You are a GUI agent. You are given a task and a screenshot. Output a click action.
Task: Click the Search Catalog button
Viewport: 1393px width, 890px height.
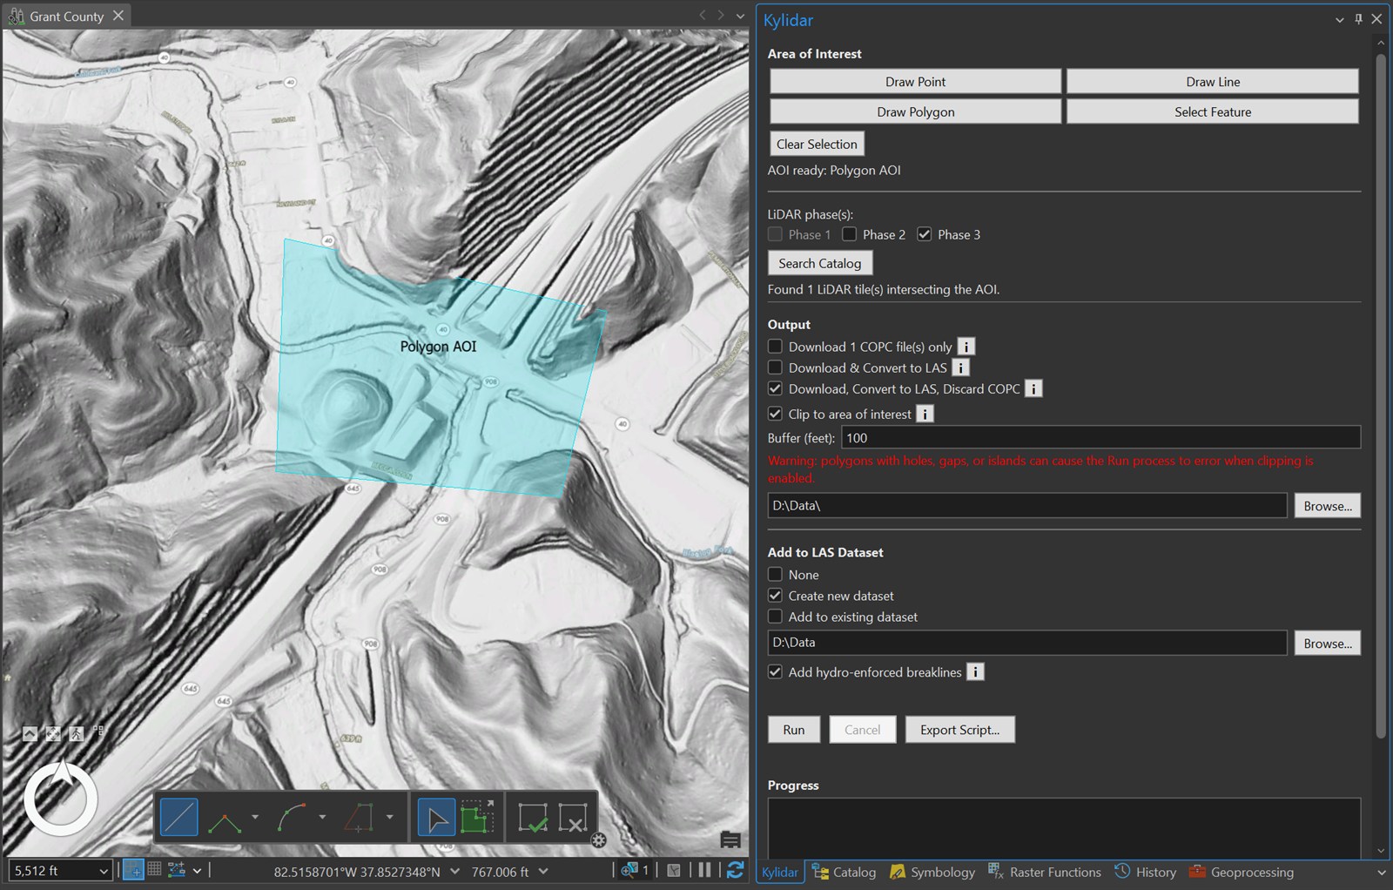pos(820,263)
